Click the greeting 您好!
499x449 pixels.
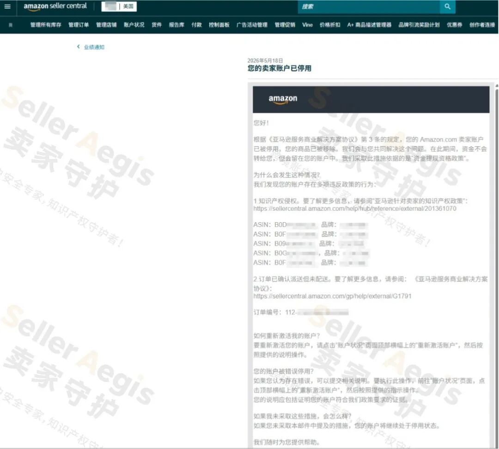[x=261, y=123]
